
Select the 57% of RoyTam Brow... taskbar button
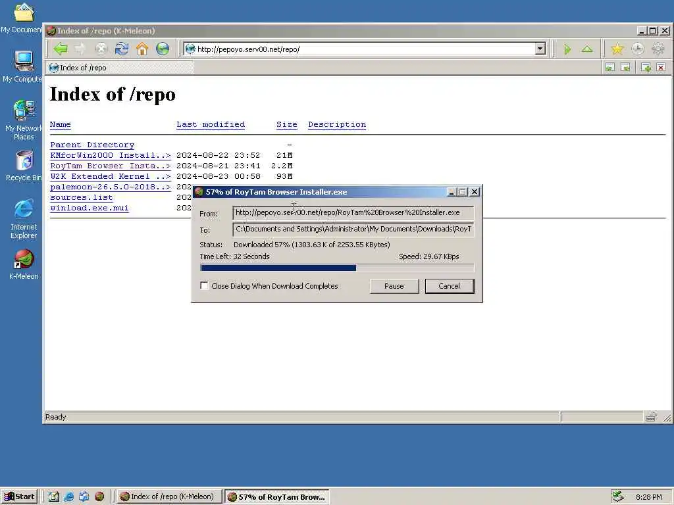[x=276, y=496]
